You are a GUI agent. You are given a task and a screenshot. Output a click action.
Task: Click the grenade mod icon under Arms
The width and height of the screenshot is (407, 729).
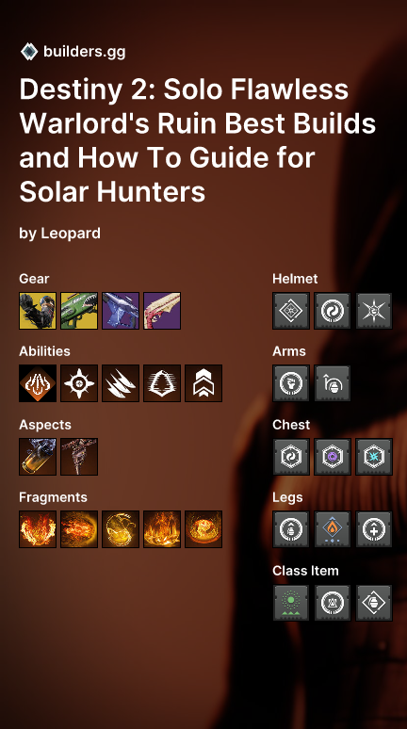[333, 383]
